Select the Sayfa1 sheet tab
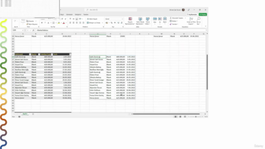 point(25,114)
